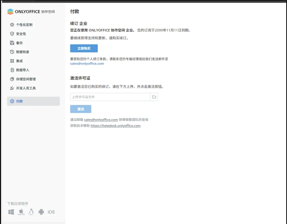Click the import icon beside 数据导入

(12, 70)
